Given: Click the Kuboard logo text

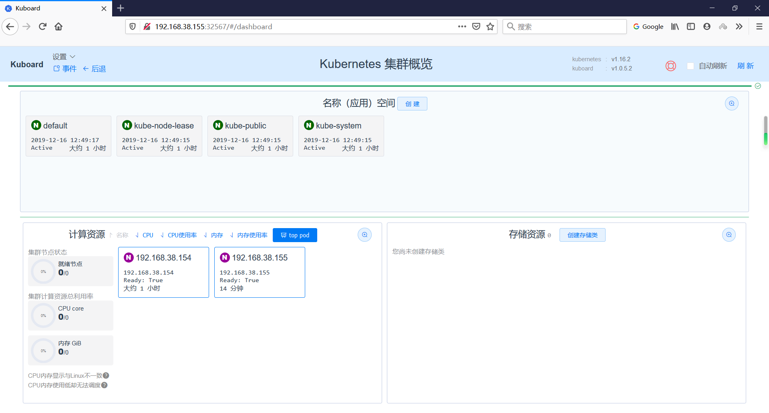Looking at the screenshot, I should coord(27,64).
